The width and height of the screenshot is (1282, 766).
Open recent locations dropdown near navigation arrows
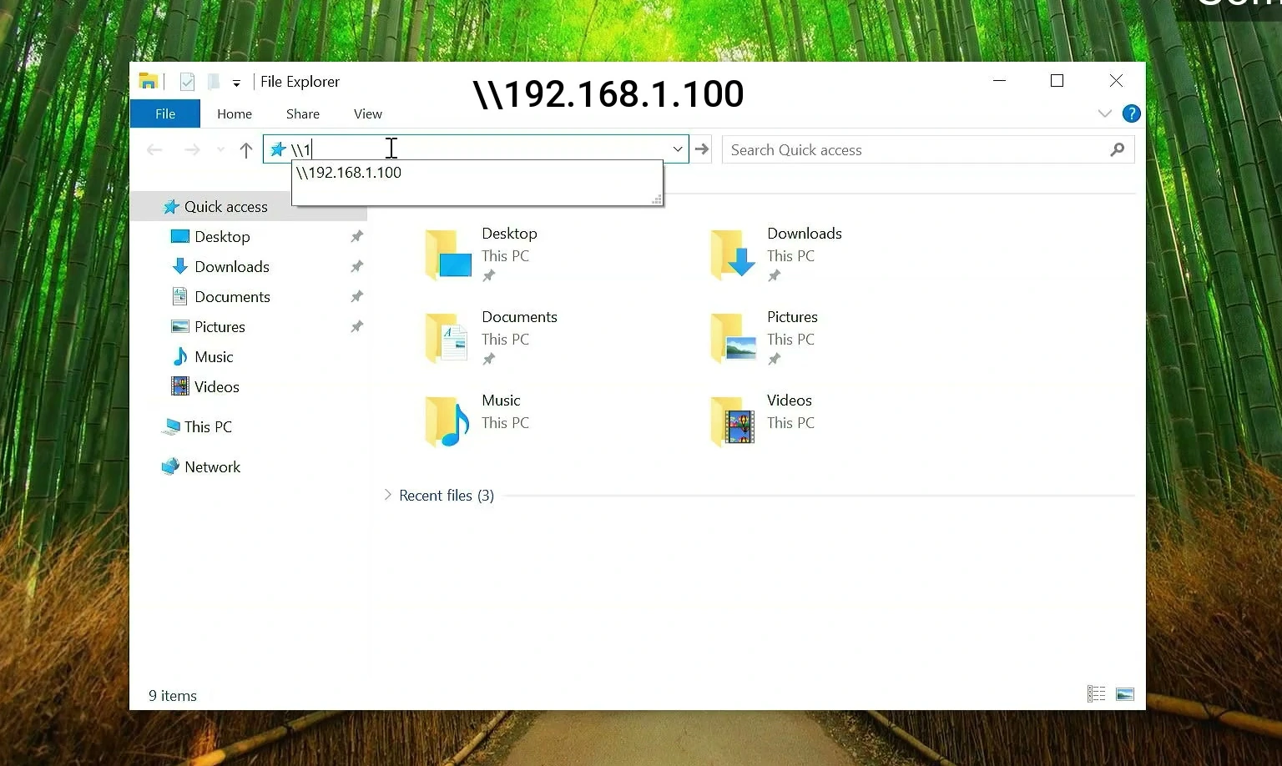[x=220, y=150]
